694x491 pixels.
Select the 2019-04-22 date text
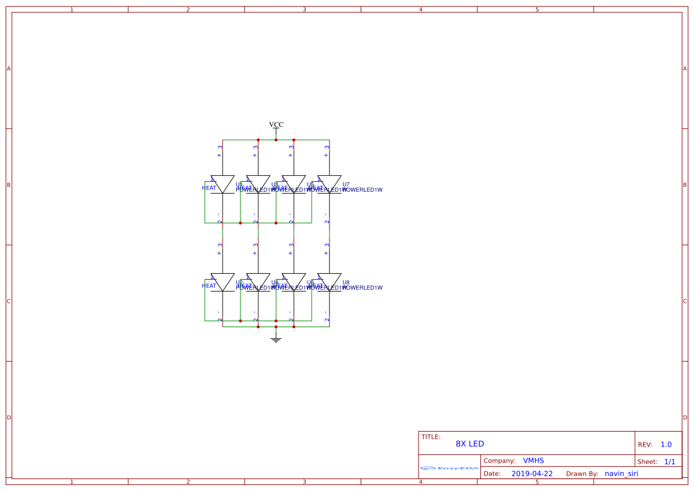click(x=533, y=473)
